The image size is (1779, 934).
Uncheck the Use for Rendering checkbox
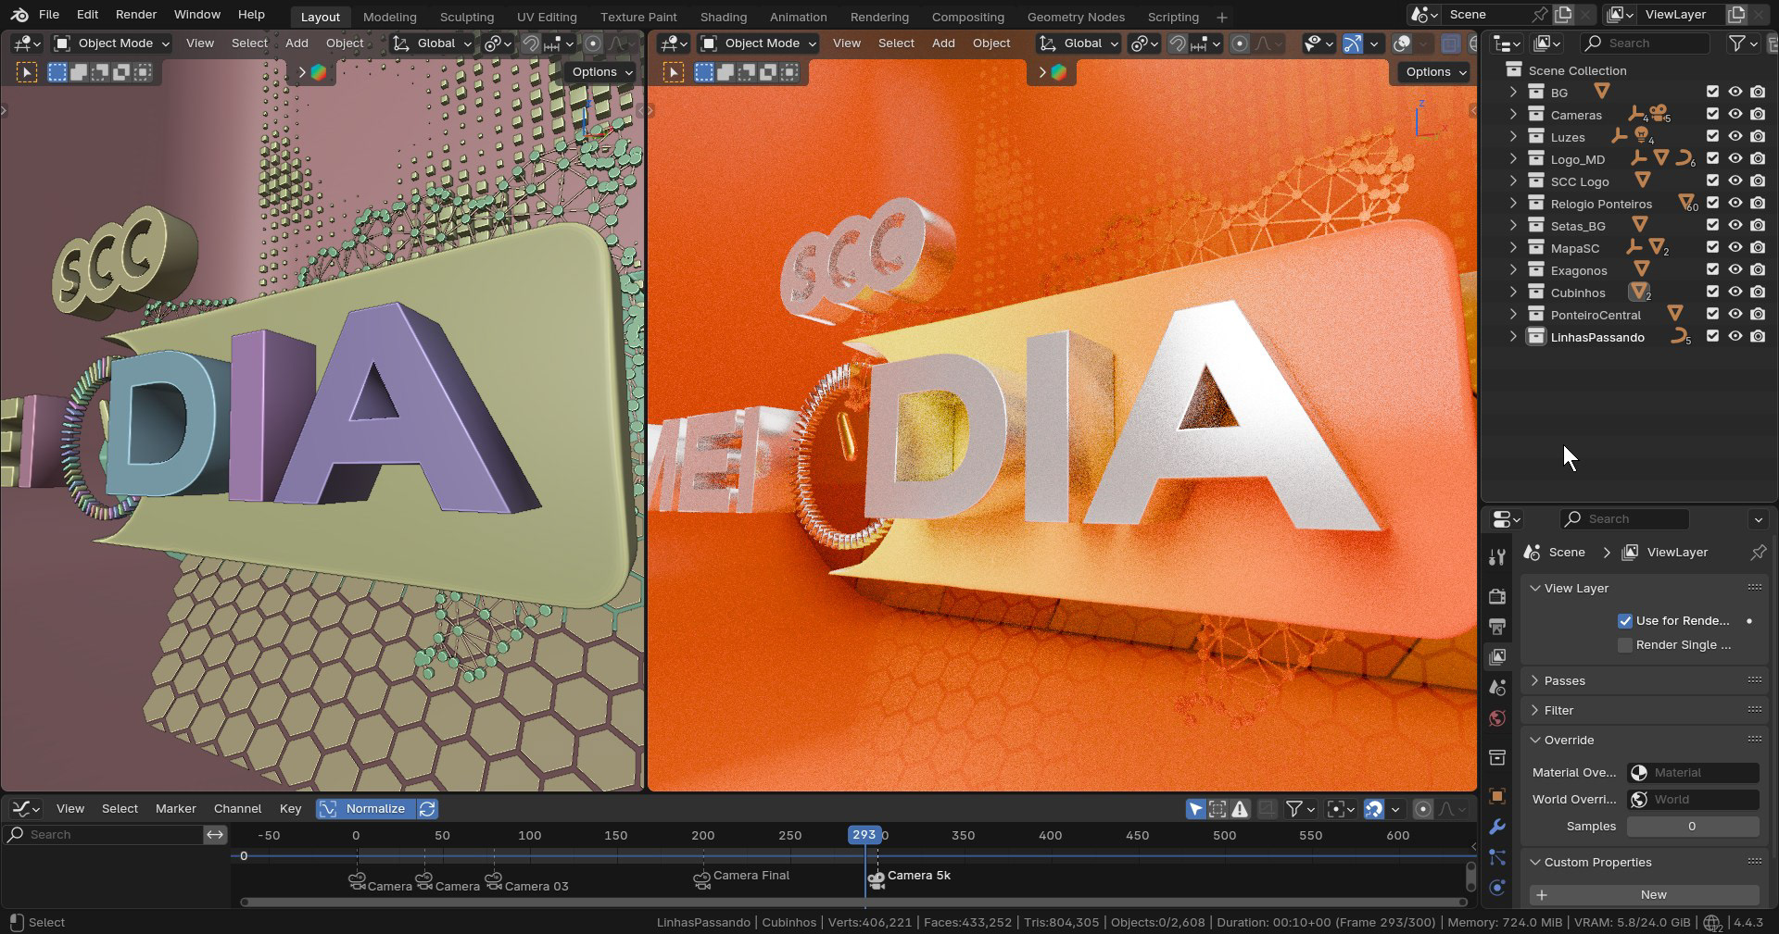click(x=1625, y=621)
